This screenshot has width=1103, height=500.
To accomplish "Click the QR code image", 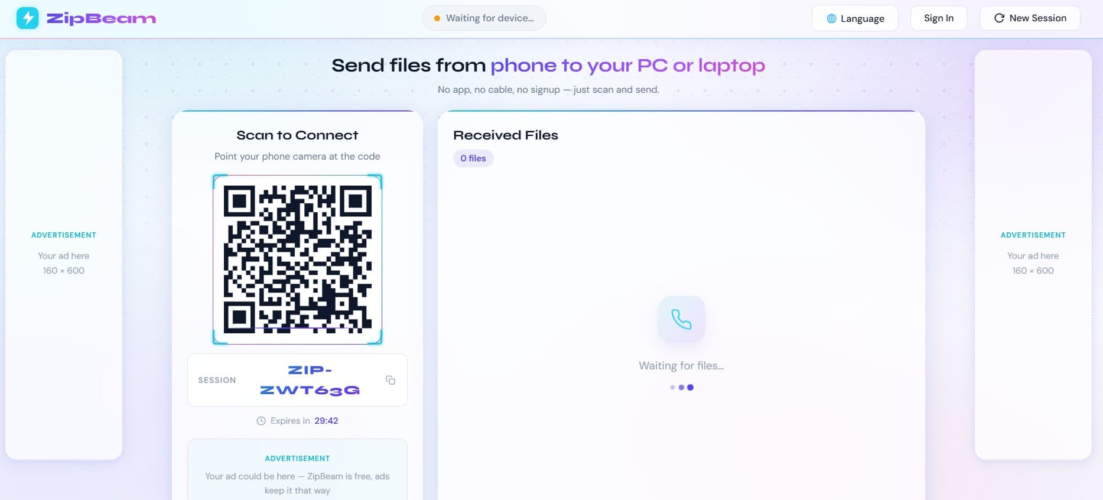I will [x=298, y=259].
